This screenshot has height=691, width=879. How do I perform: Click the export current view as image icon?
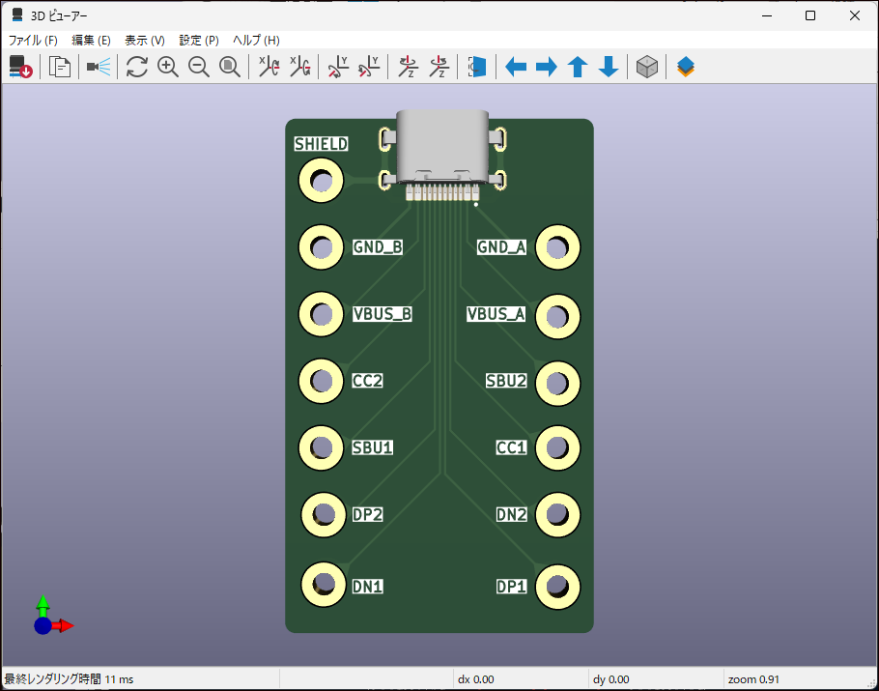20,67
